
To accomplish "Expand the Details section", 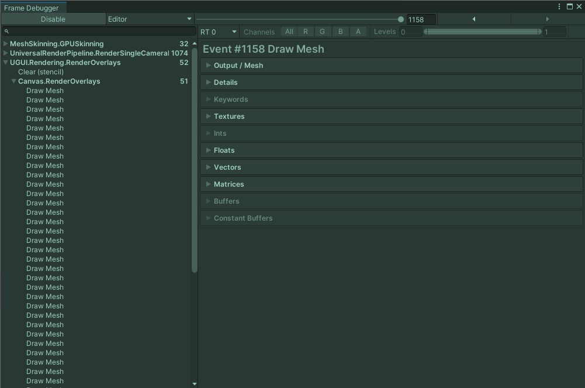I will 392,82.
